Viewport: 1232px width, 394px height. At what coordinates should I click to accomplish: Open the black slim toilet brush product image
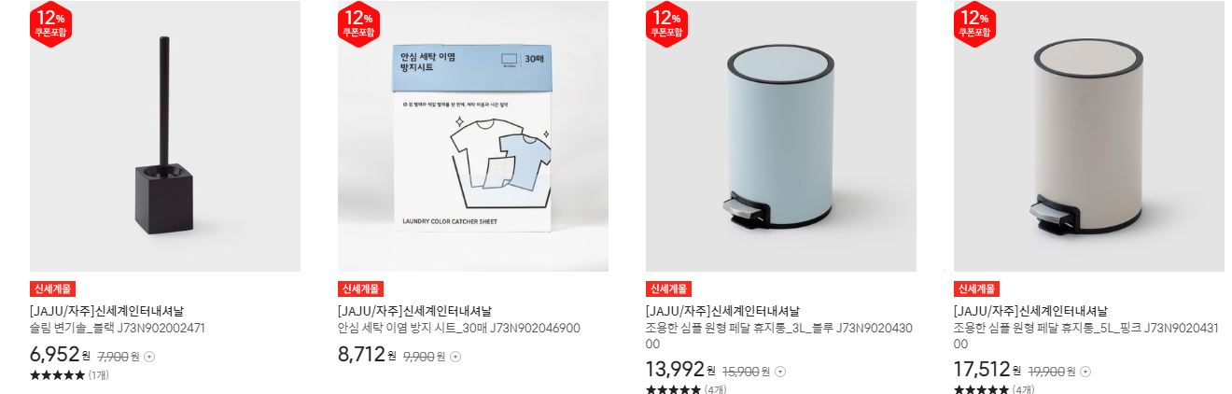[165, 136]
